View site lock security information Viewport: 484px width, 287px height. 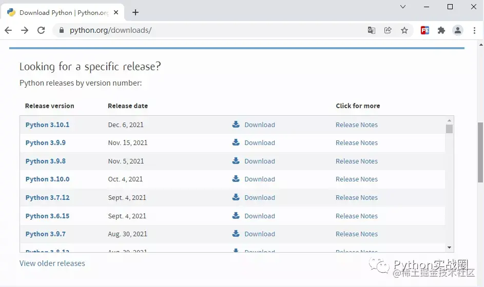62,30
